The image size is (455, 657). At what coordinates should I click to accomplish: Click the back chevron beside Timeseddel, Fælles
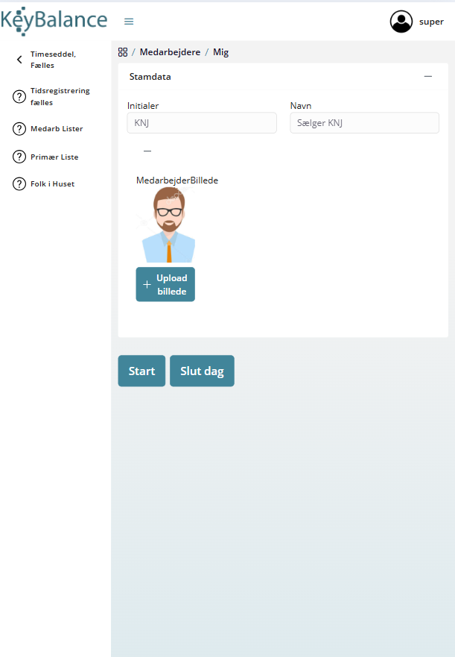point(19,60)
